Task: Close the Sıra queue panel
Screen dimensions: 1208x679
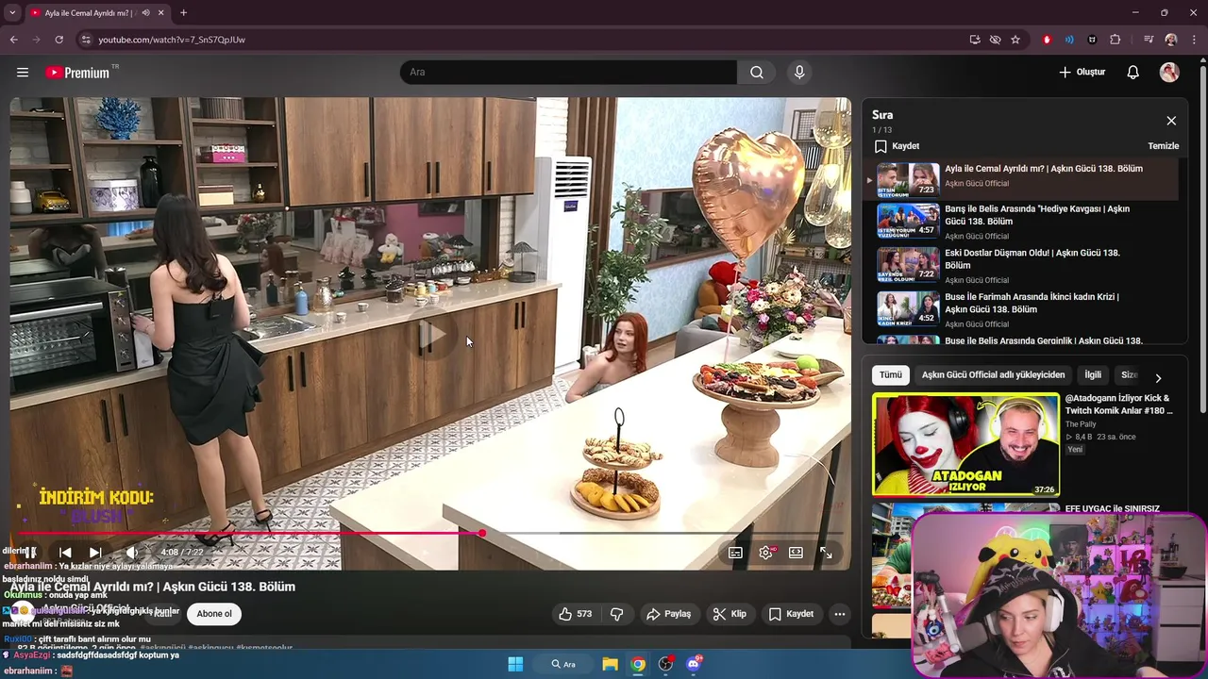Action: coord(1171,121)
